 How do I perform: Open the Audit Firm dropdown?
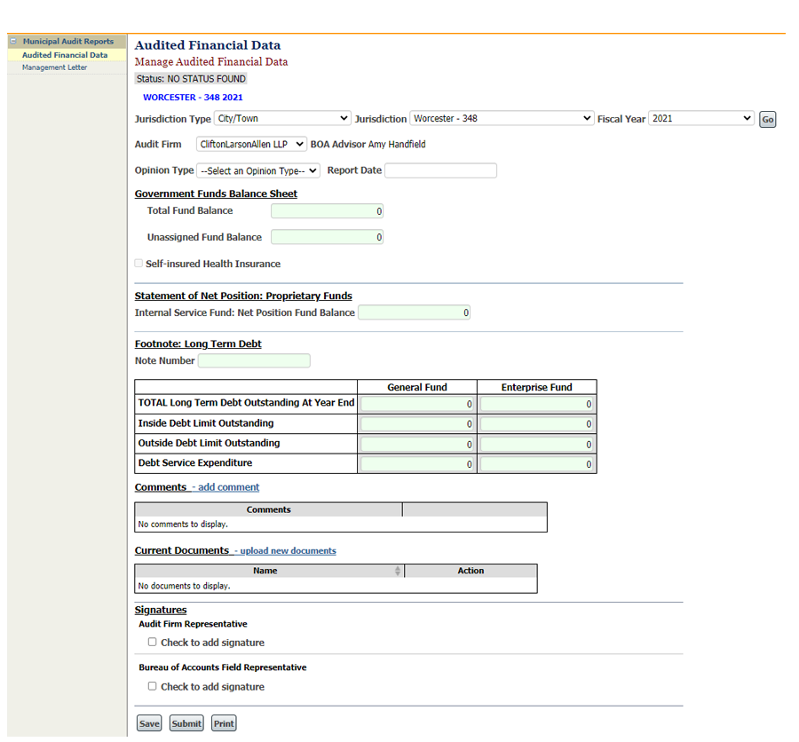[251, 144]
